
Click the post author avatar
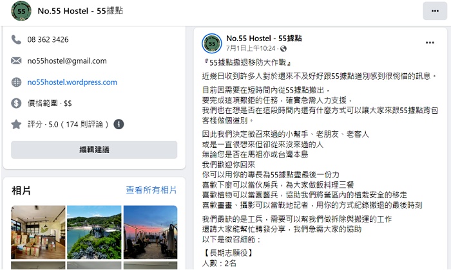click(x=212, y=43)
